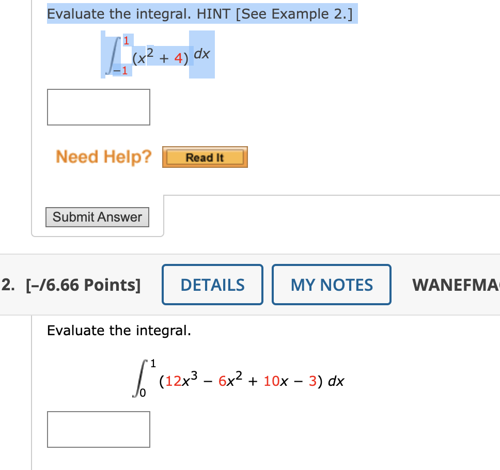Image resolution: width=500 pixels, height=470 pixels.
Task: Click the Need Help? label
Action: (x=103, y=156)
